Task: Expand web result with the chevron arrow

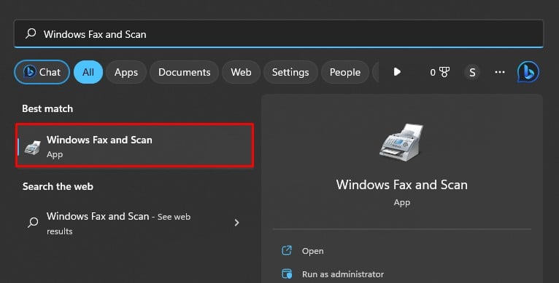Action: (x=236, y=223)
